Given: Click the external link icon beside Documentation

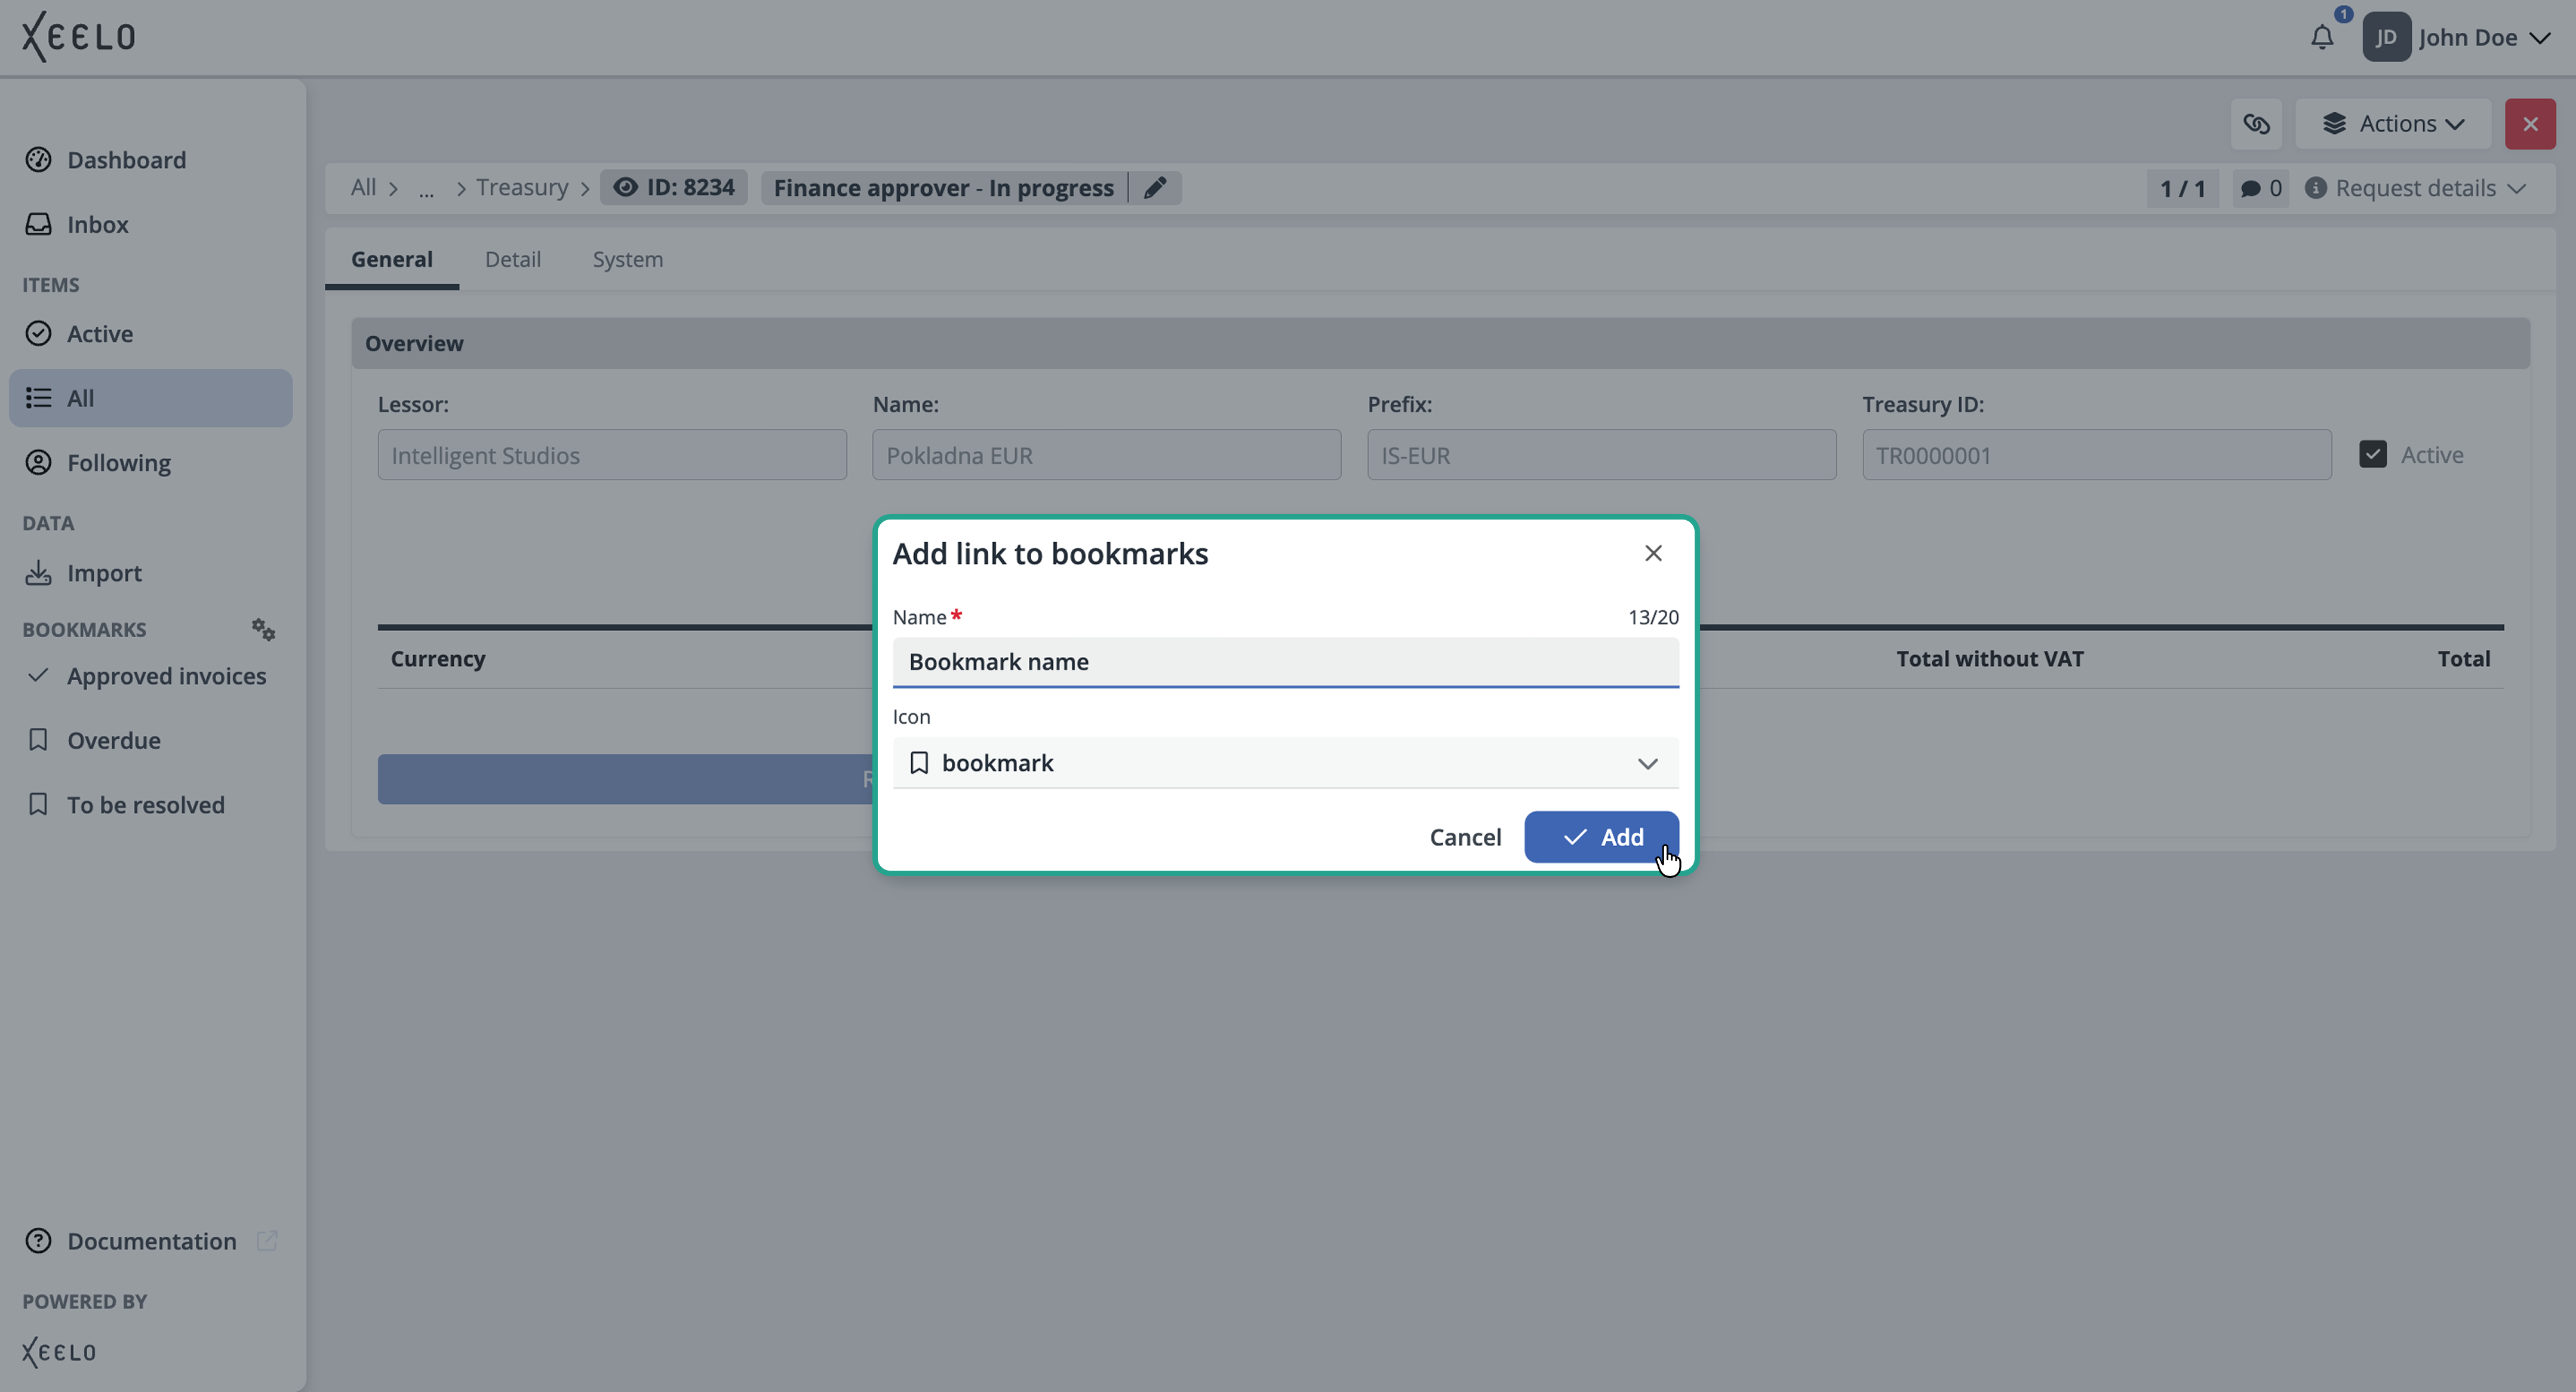Looking at the screenshot, I should [266, 1241].
